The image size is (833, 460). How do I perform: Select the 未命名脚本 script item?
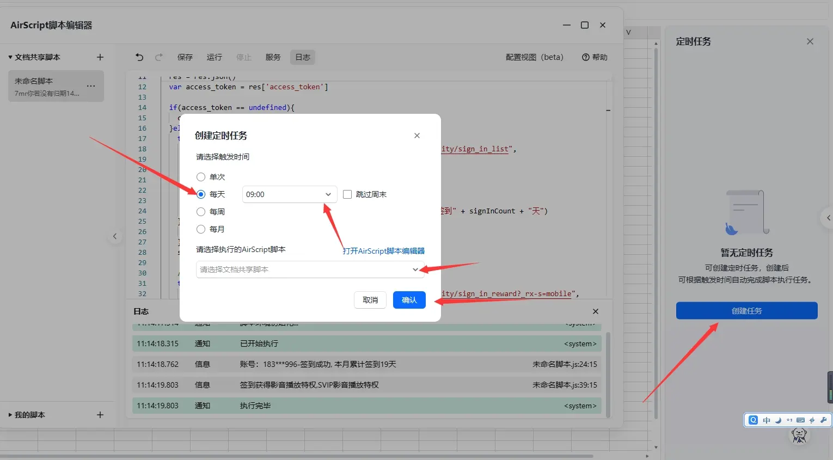[x=56, y=86]
